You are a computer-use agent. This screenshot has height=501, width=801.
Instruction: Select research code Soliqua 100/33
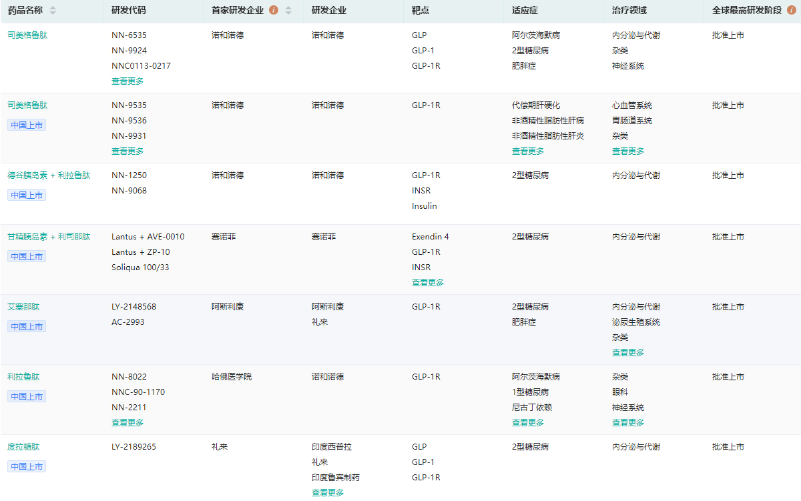[x=140, y=268]
